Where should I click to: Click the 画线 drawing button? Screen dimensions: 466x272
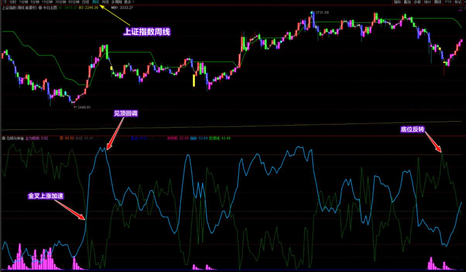coord(438,2)
